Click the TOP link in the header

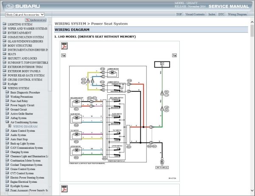179,14
